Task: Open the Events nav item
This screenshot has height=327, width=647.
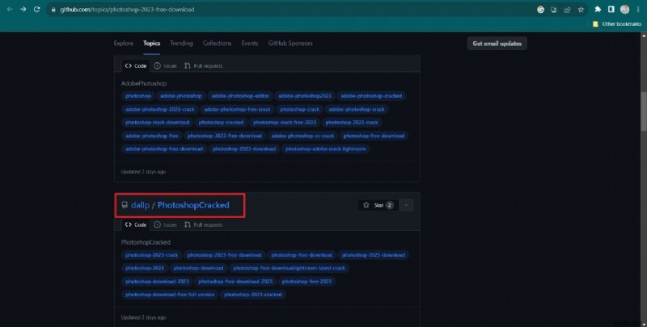Action: 250,44
